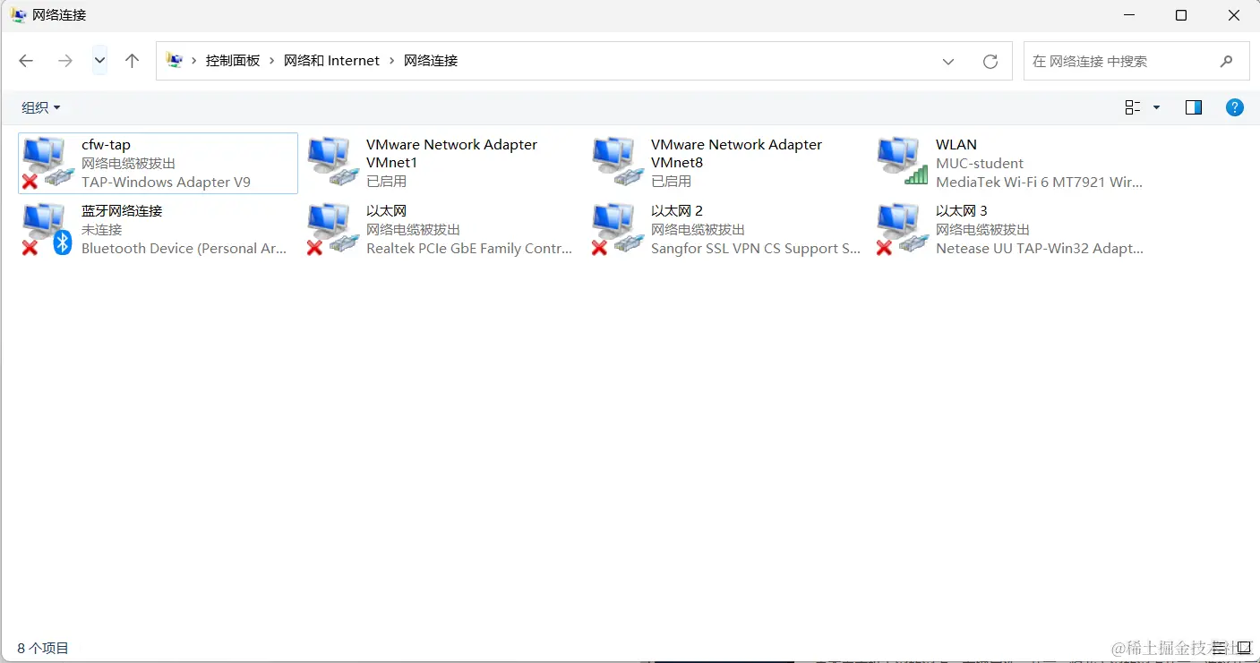Maximize the 网络连接 window
1260x663 pixels.
click(1181, 15)
